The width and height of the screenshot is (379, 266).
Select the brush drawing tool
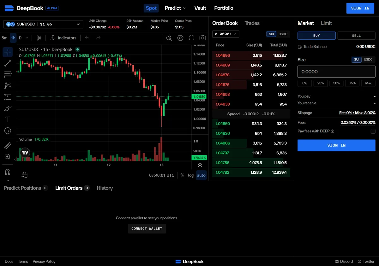pos(8,108)
